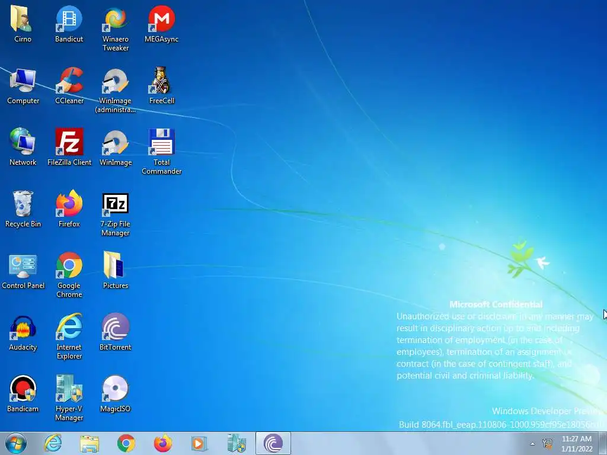Launch the FileZilla Client shortcut
Viewport: 607px width, 455px height.
click(x=69, y=147)
